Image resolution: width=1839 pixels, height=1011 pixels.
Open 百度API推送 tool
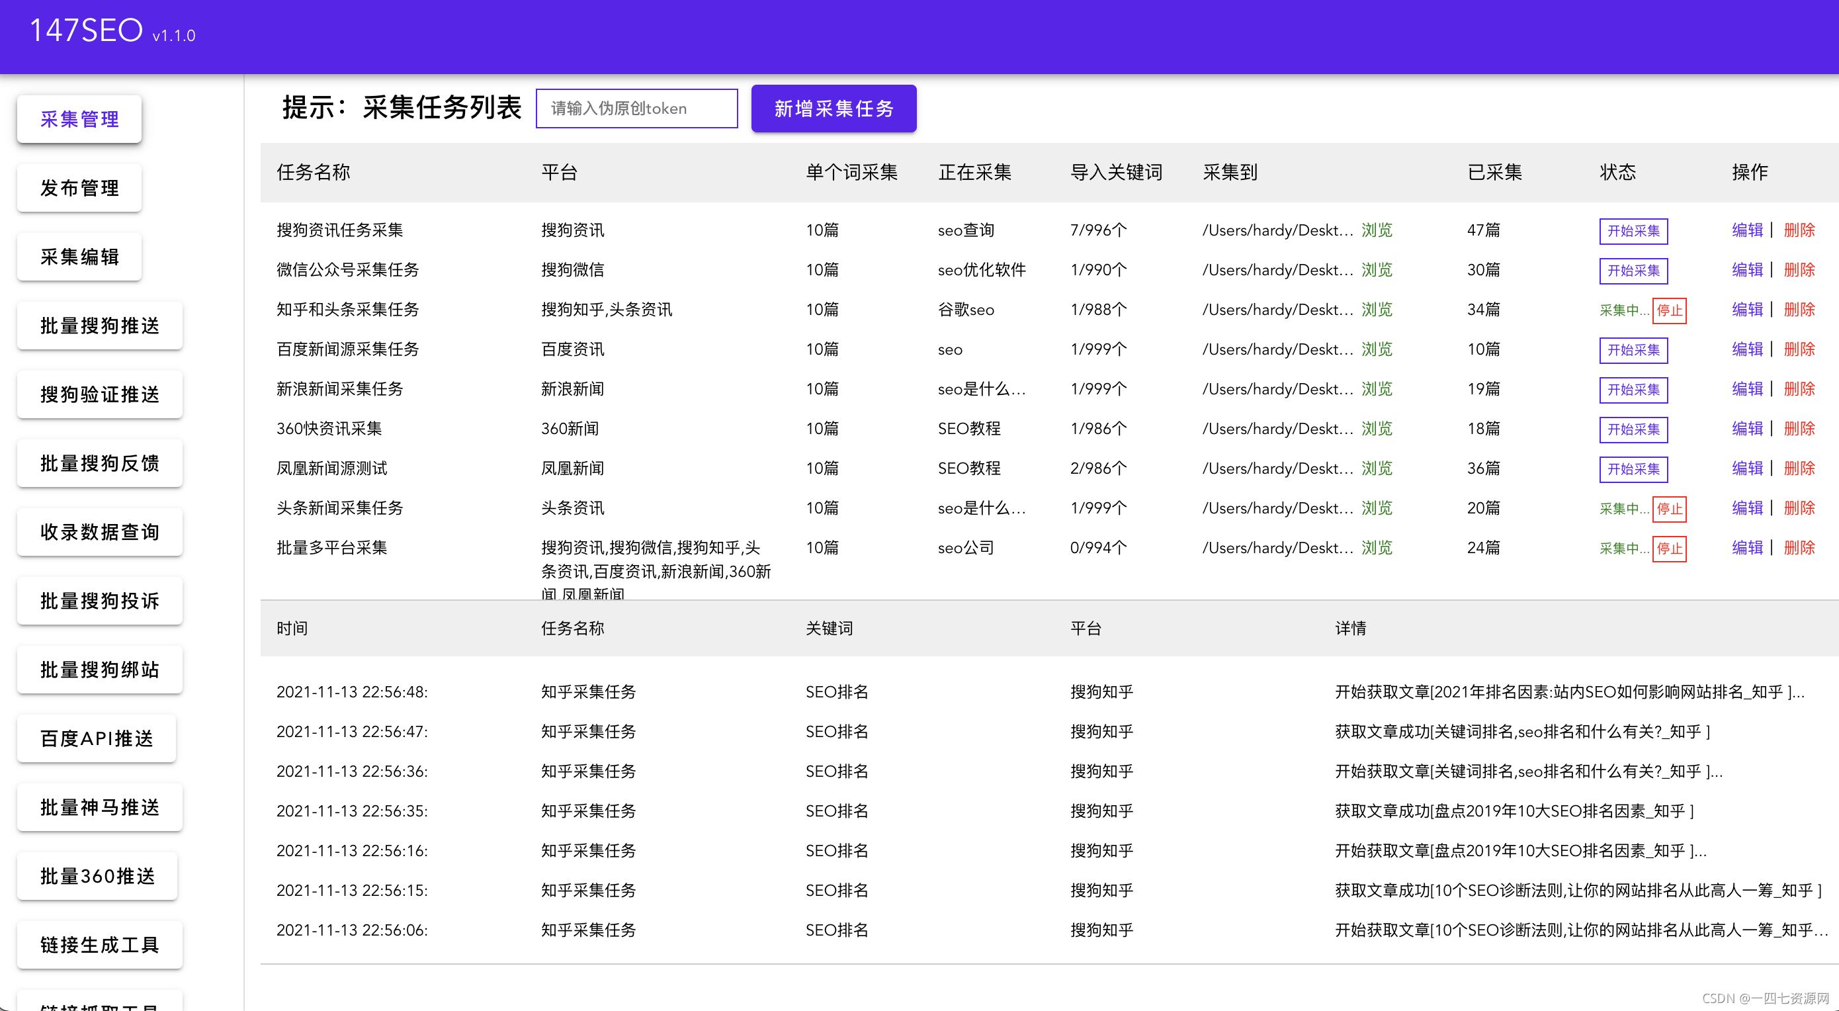tap(96, 738)
